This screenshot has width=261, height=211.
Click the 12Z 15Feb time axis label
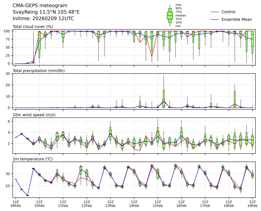158,204
